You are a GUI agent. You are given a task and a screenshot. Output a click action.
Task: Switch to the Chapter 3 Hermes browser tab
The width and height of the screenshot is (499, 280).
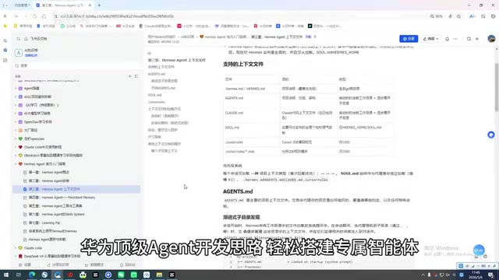64,5
